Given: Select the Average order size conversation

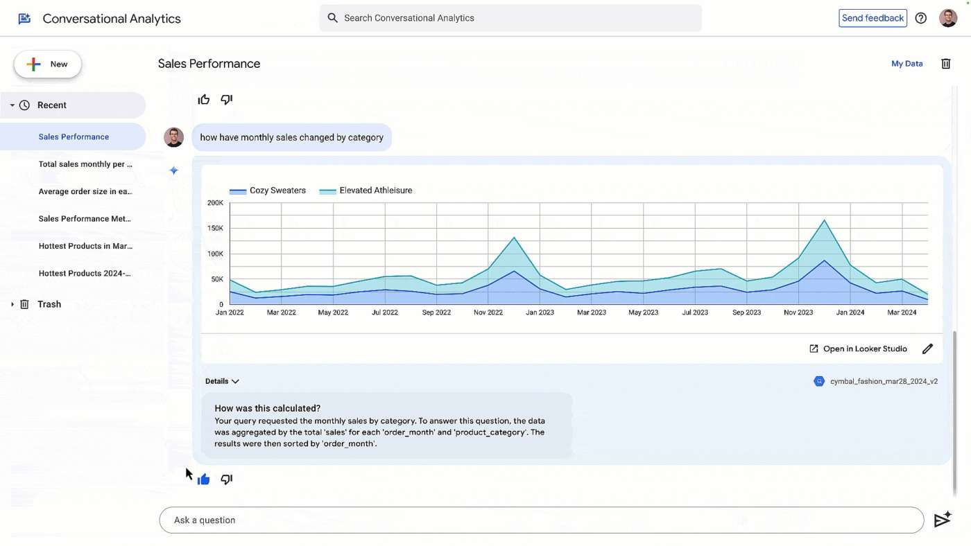Looking at the screenshot, I should point(85,191).
